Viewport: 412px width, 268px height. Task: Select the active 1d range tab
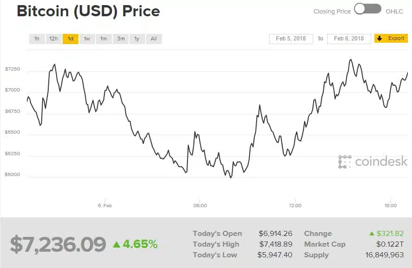[71, 39]
